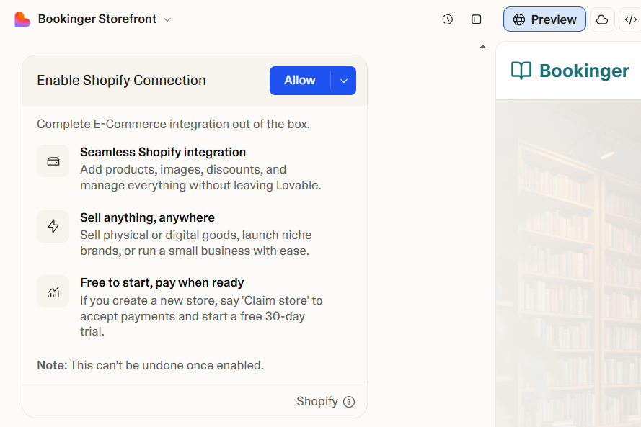
Task: Click the scroll-to-top chevron arrow
Action: 482,45
